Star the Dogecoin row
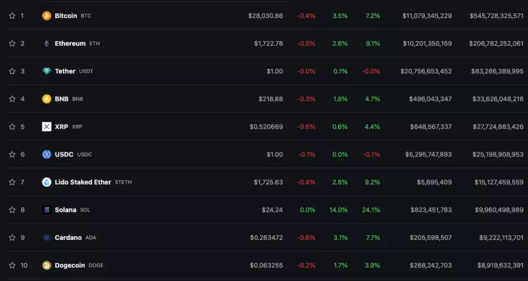 (12, 265)
